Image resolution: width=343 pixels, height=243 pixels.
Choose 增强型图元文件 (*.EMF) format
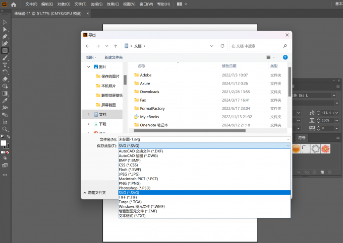(x=204, y=211)
